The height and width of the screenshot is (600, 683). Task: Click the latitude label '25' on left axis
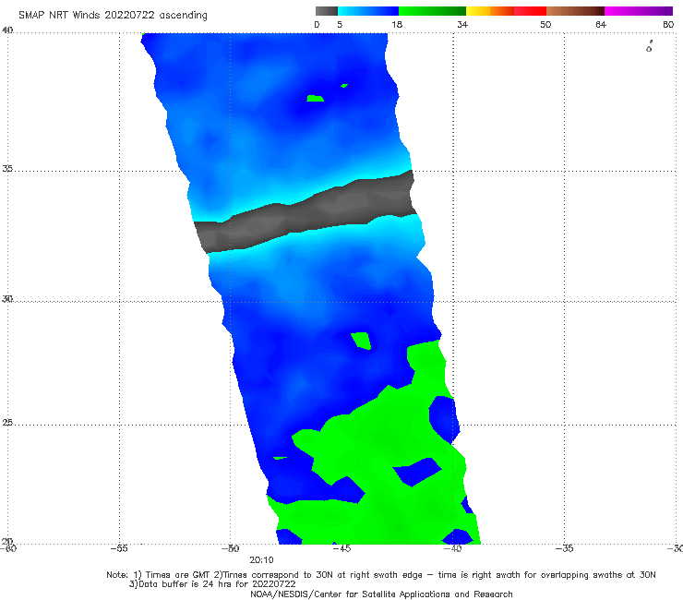[x=7, y=423]
